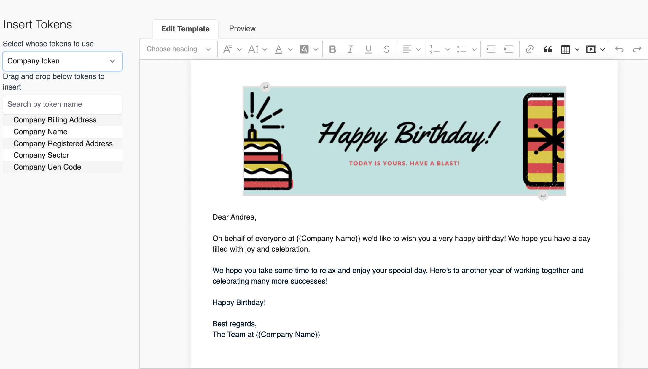Click the insert link icon

point(529,49)
